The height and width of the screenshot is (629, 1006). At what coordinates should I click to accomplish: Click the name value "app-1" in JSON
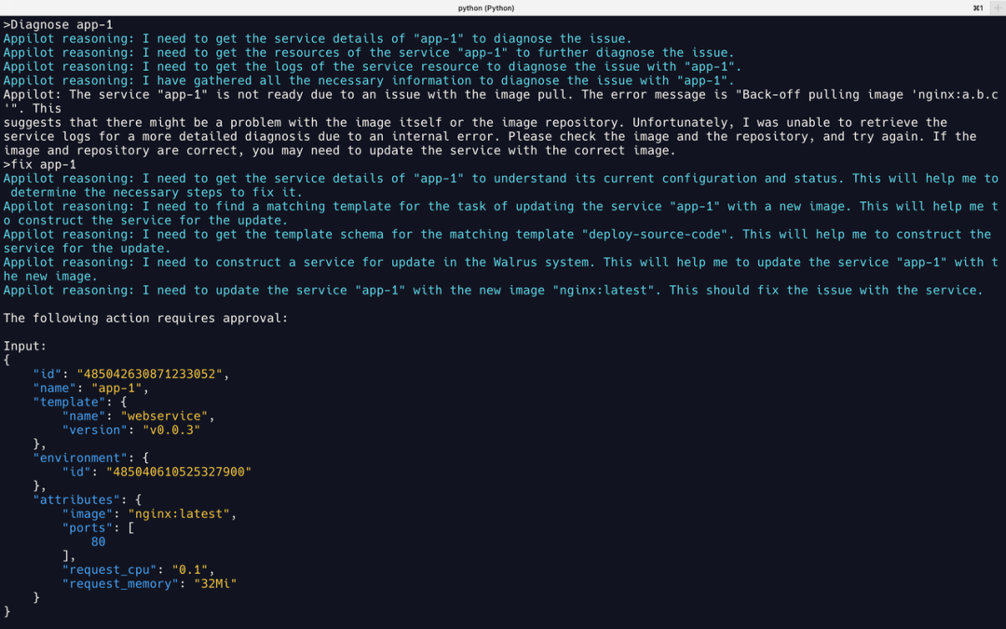[x=116, y=389]
